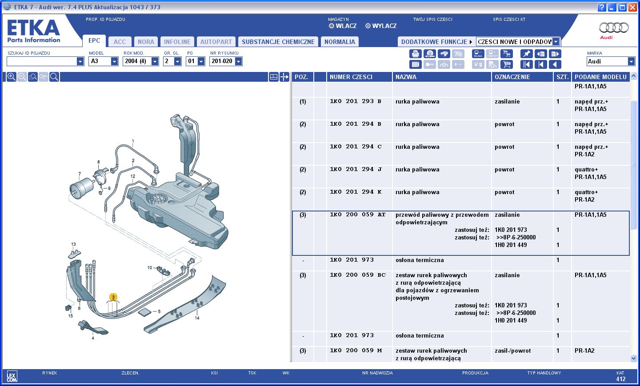Go to previous illustration page icon
640x386 pixels.
(540, 54)
